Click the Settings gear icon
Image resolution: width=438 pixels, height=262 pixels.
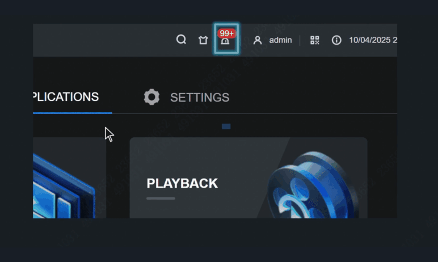pyautogui.click(x=151, y=97)
